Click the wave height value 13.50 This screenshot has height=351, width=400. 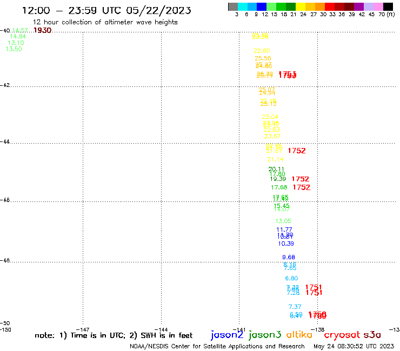[x=14, y=49]
